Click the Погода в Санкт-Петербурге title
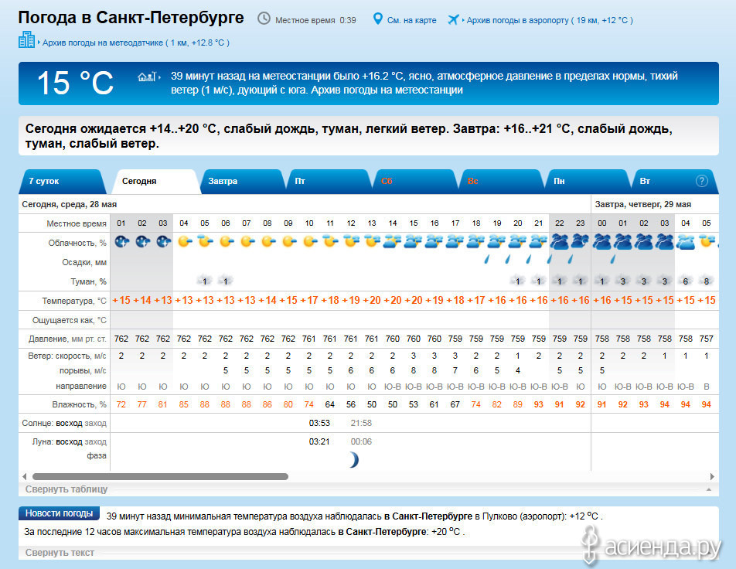 click(x=131, y=18)
